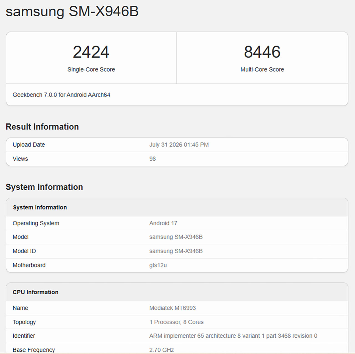Click the Result Information heading
This screenshot has height=354, width=355.
pyautogui.click(x=42, y=127)
